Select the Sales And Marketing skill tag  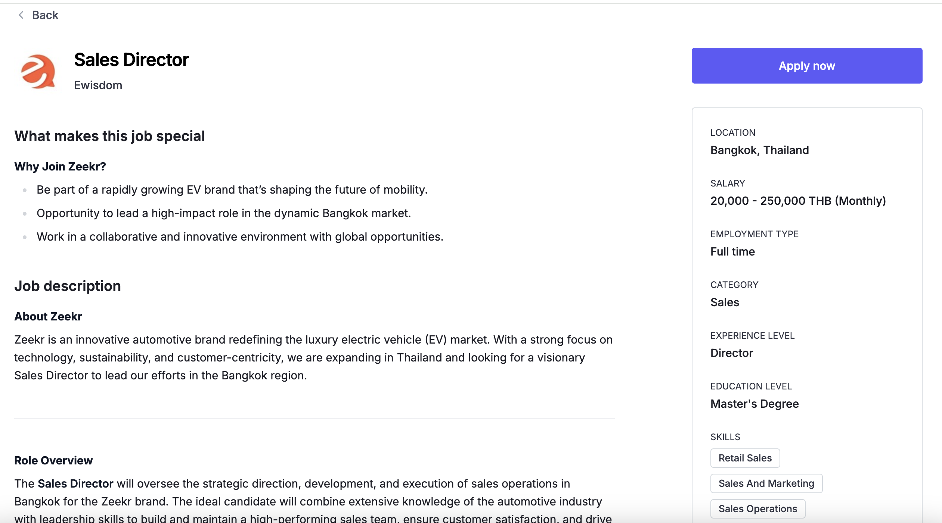point(766,483)
